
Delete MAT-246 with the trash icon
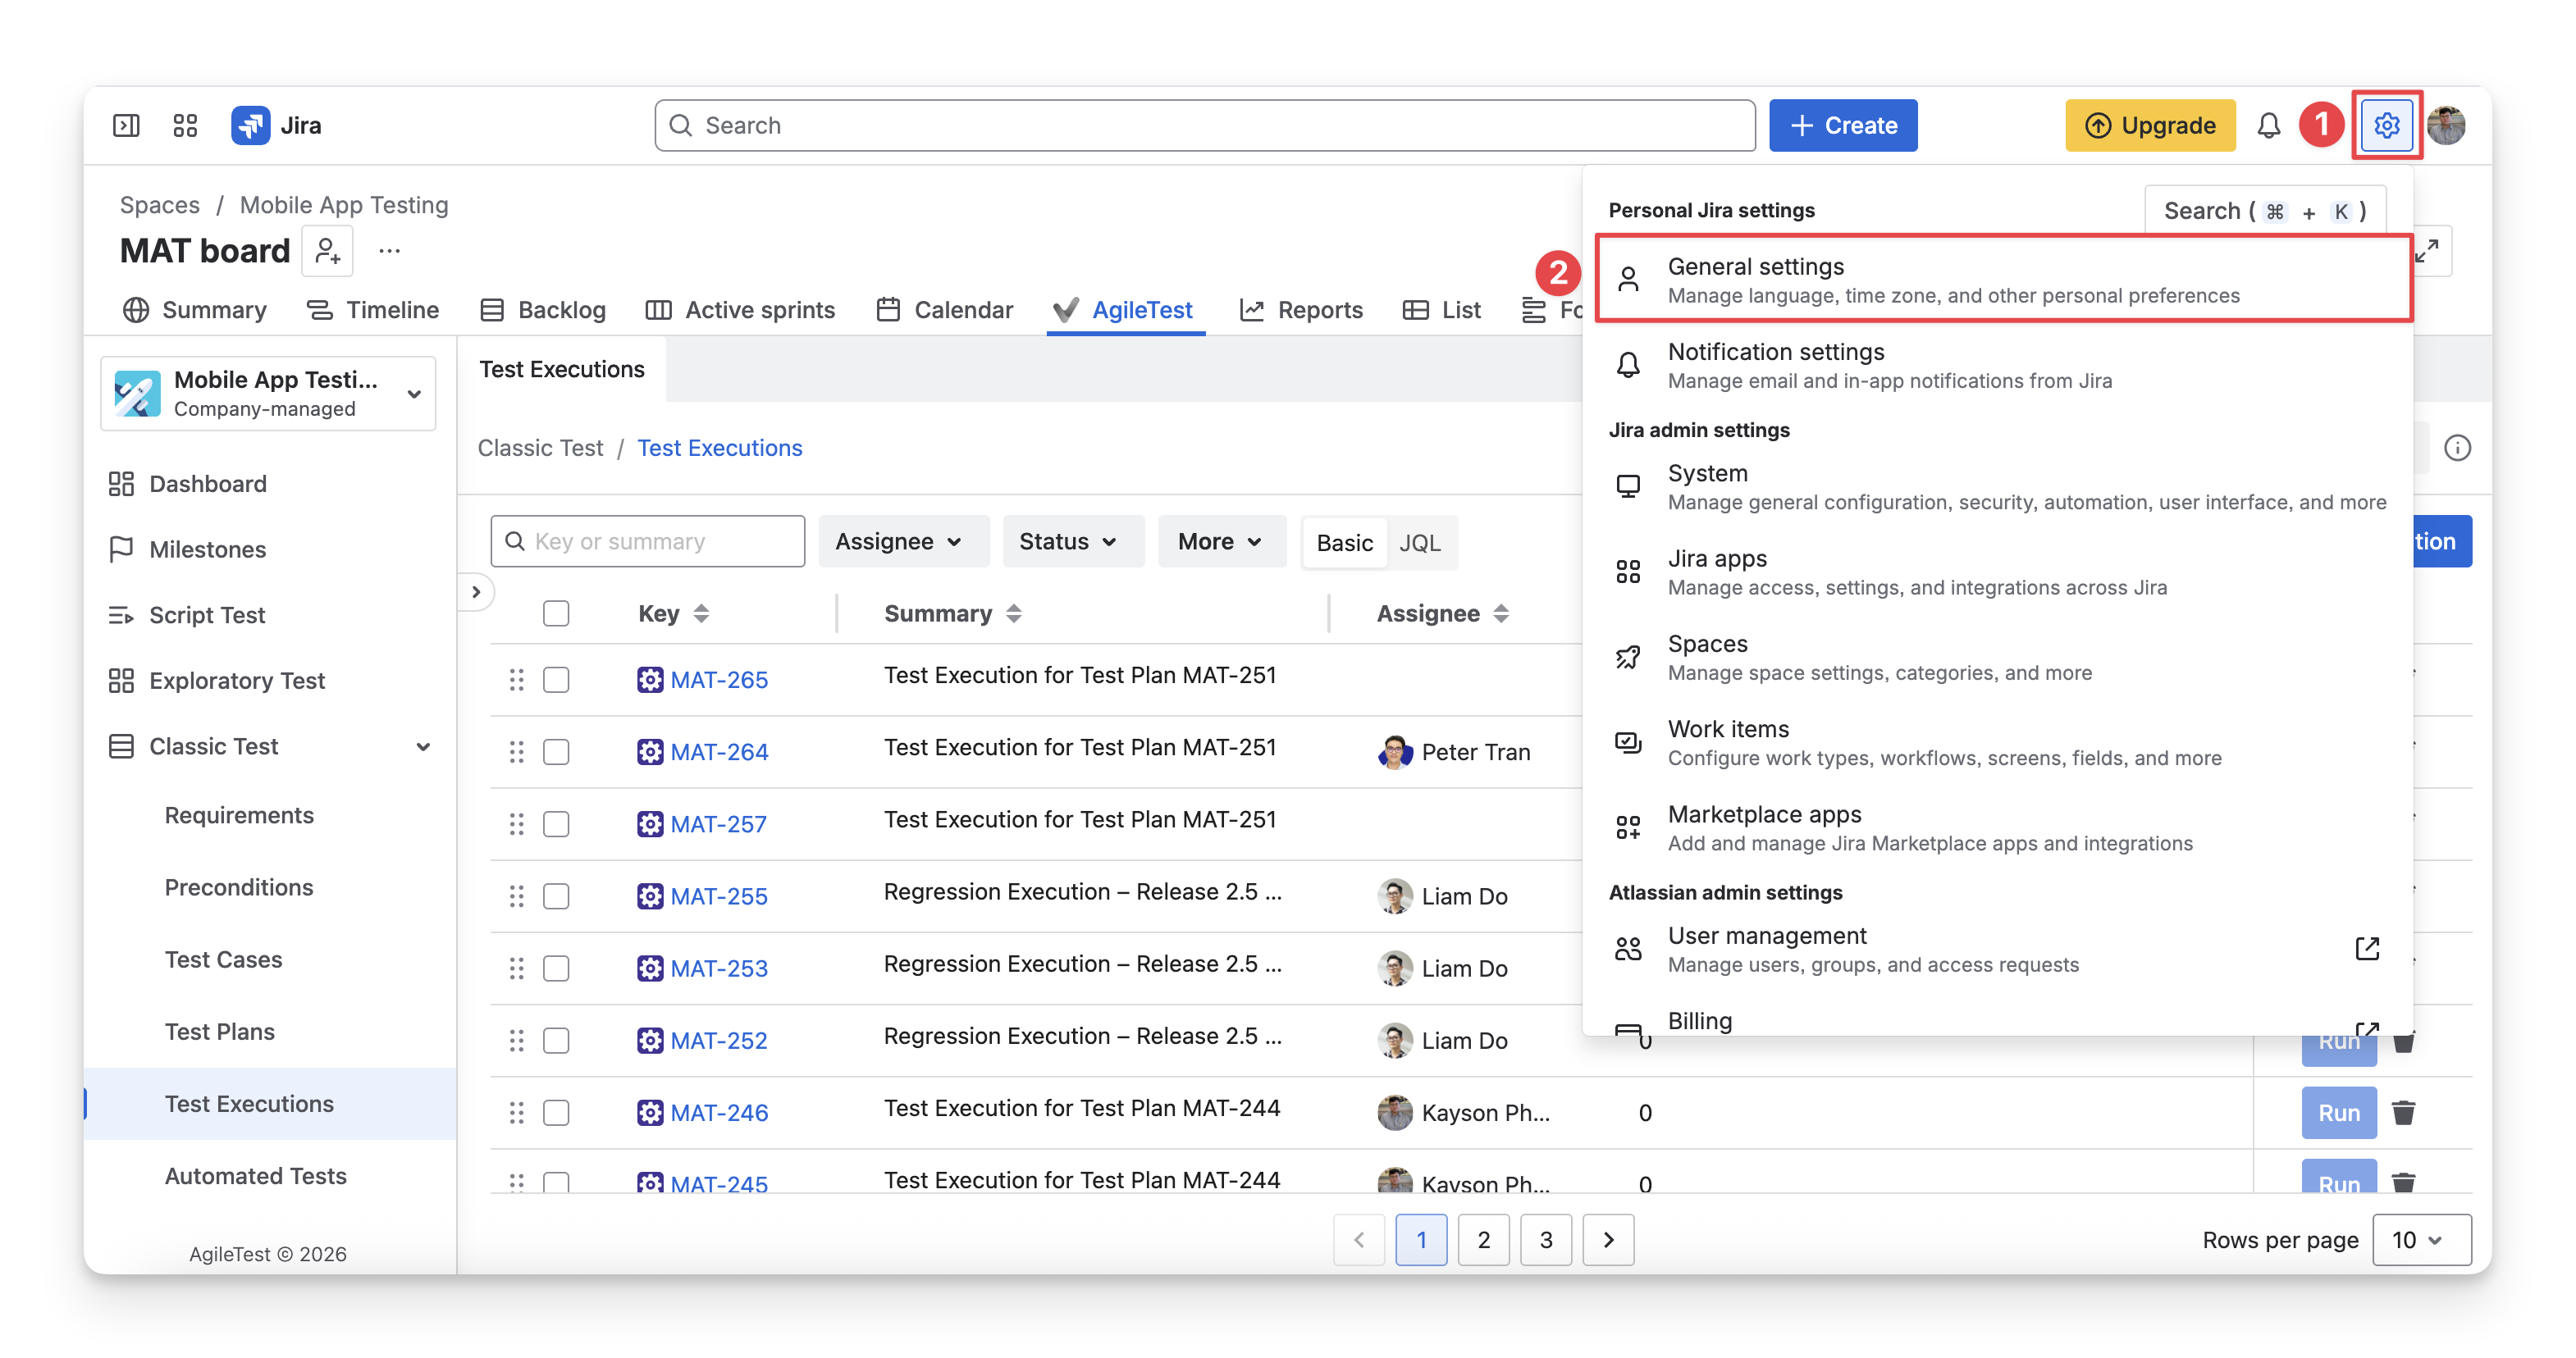click(2403, 1112)
